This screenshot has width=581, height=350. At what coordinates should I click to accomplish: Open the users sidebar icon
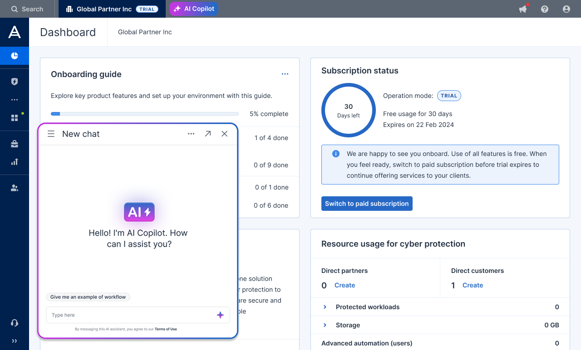(x=15, y=188)
